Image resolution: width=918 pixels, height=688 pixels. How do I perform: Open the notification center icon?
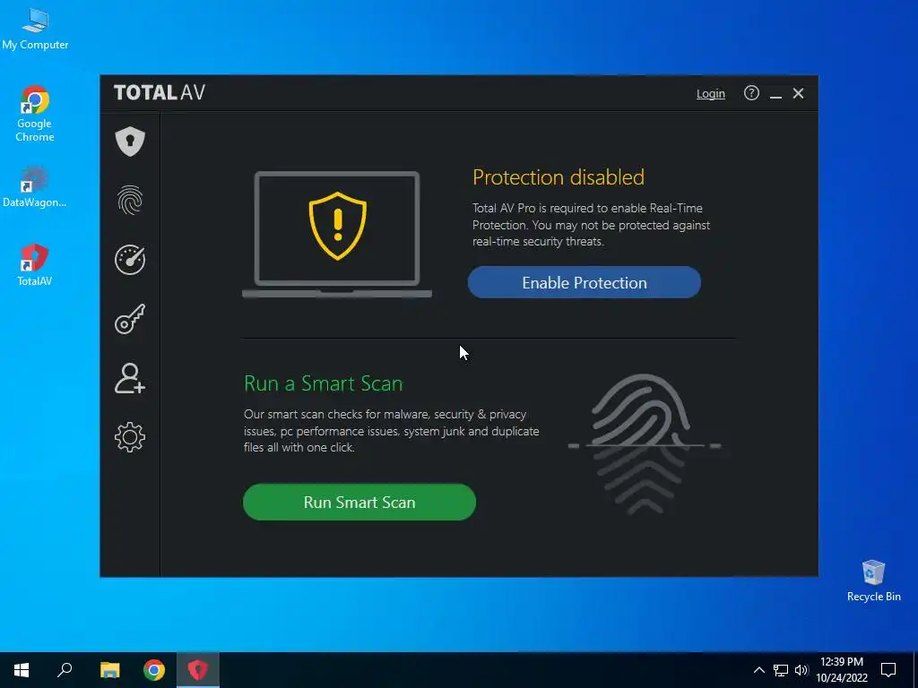[x=888, y=670]
